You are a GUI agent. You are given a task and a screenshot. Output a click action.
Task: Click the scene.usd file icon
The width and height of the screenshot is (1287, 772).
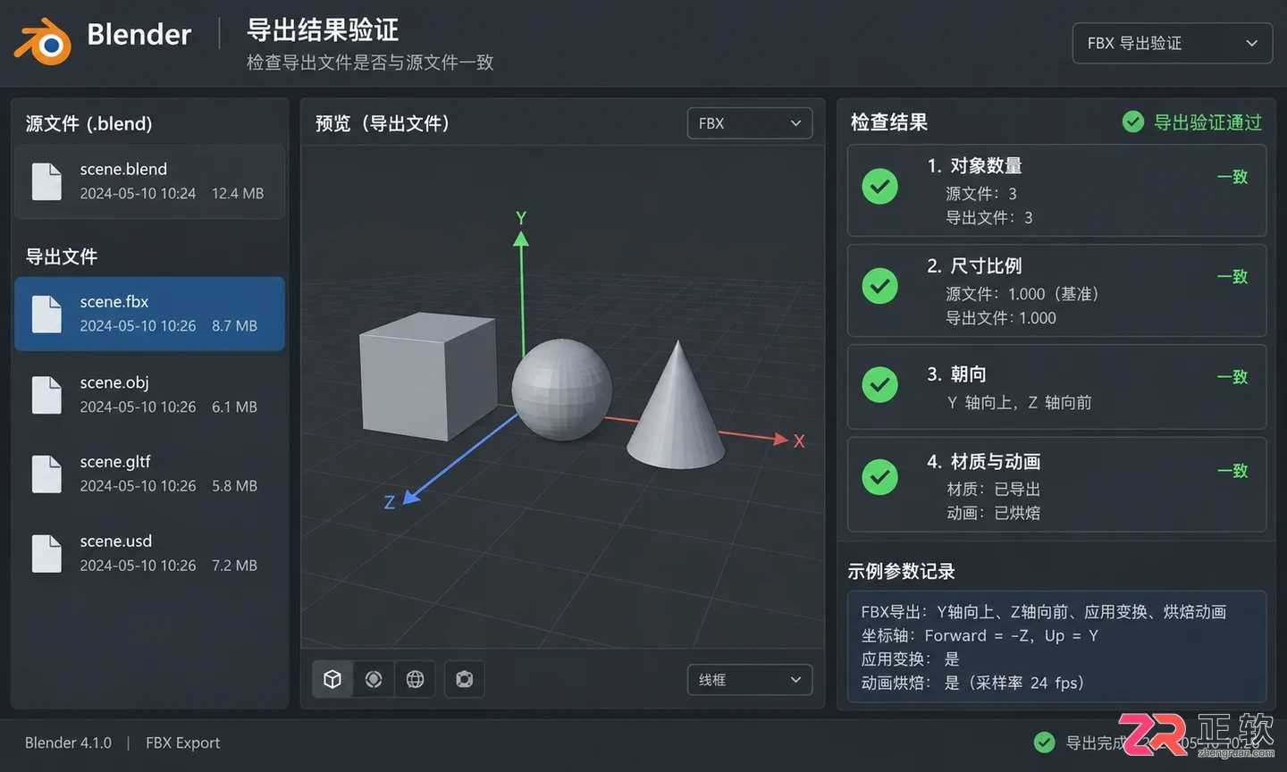46,553
